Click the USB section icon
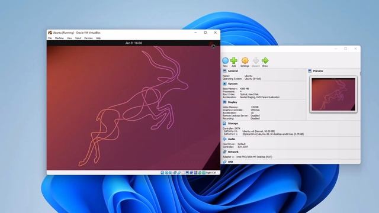 (224, 162)
